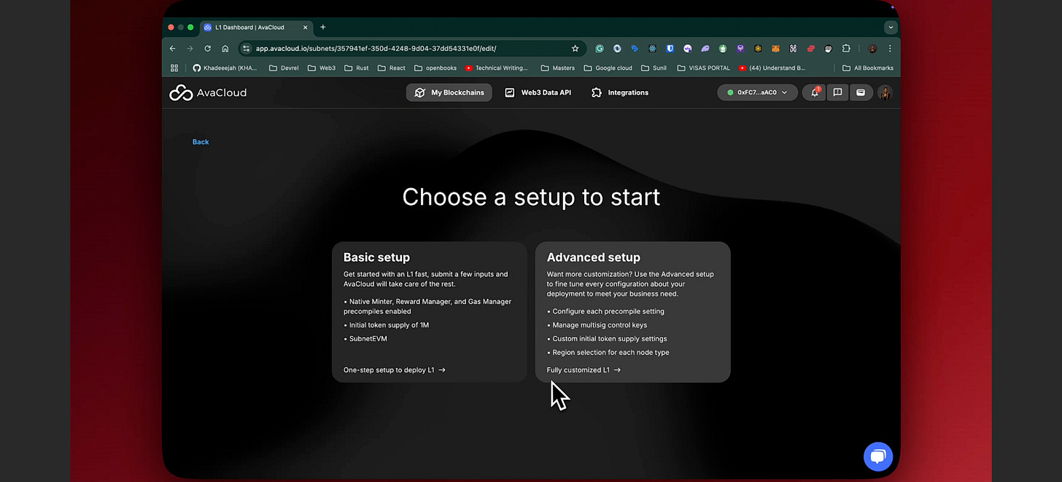The image size is (1062, 482).
Task: Open the React DevTools extension
Action: tap(652, 49)
